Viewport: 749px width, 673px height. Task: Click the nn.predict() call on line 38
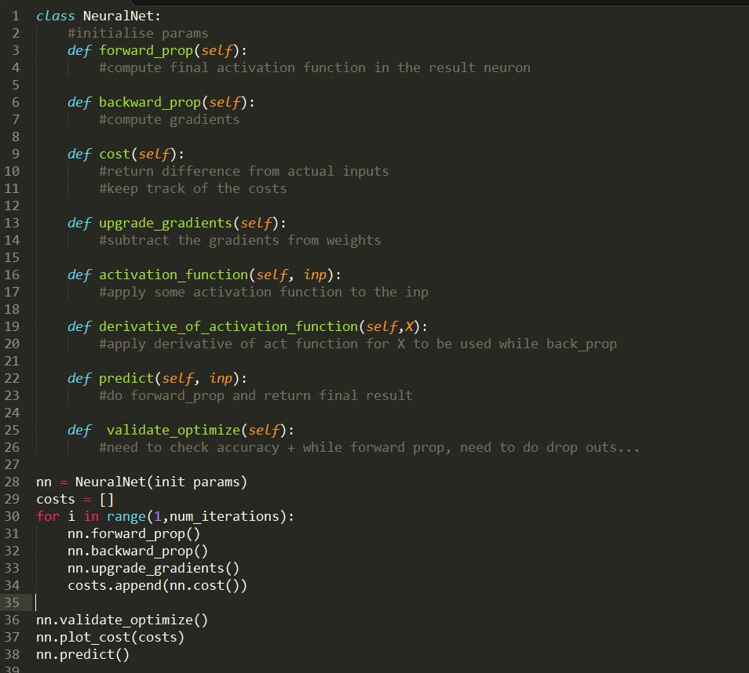82,654
